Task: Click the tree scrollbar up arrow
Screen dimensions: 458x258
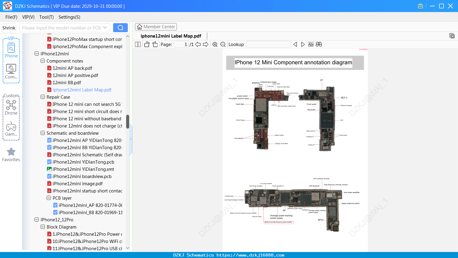Action: tap(128, 36)
